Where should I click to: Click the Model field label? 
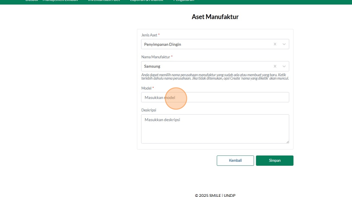[146, 88]
